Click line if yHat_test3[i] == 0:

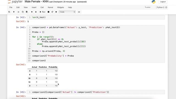(50, 39)
